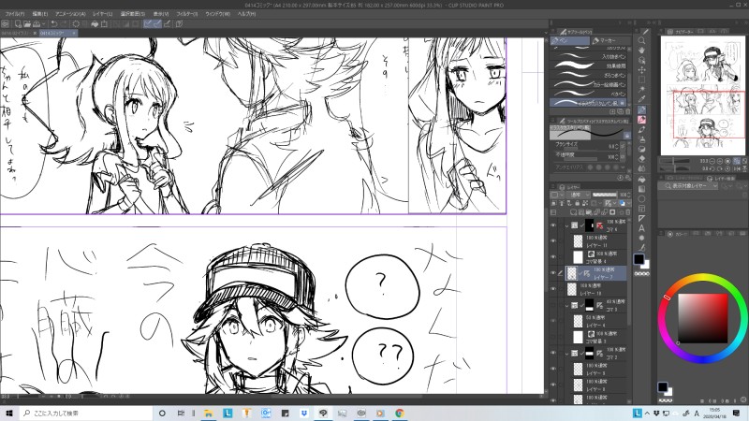Select the Gradient tool
This screenshot has width=749, height=421.
tap(641, 189)
